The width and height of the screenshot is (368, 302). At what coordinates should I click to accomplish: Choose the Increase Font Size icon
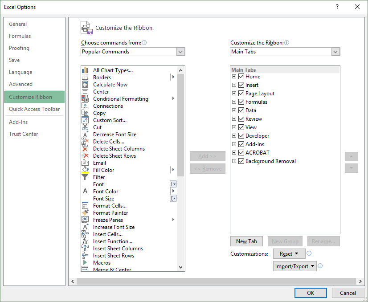(x=85, y=227)
